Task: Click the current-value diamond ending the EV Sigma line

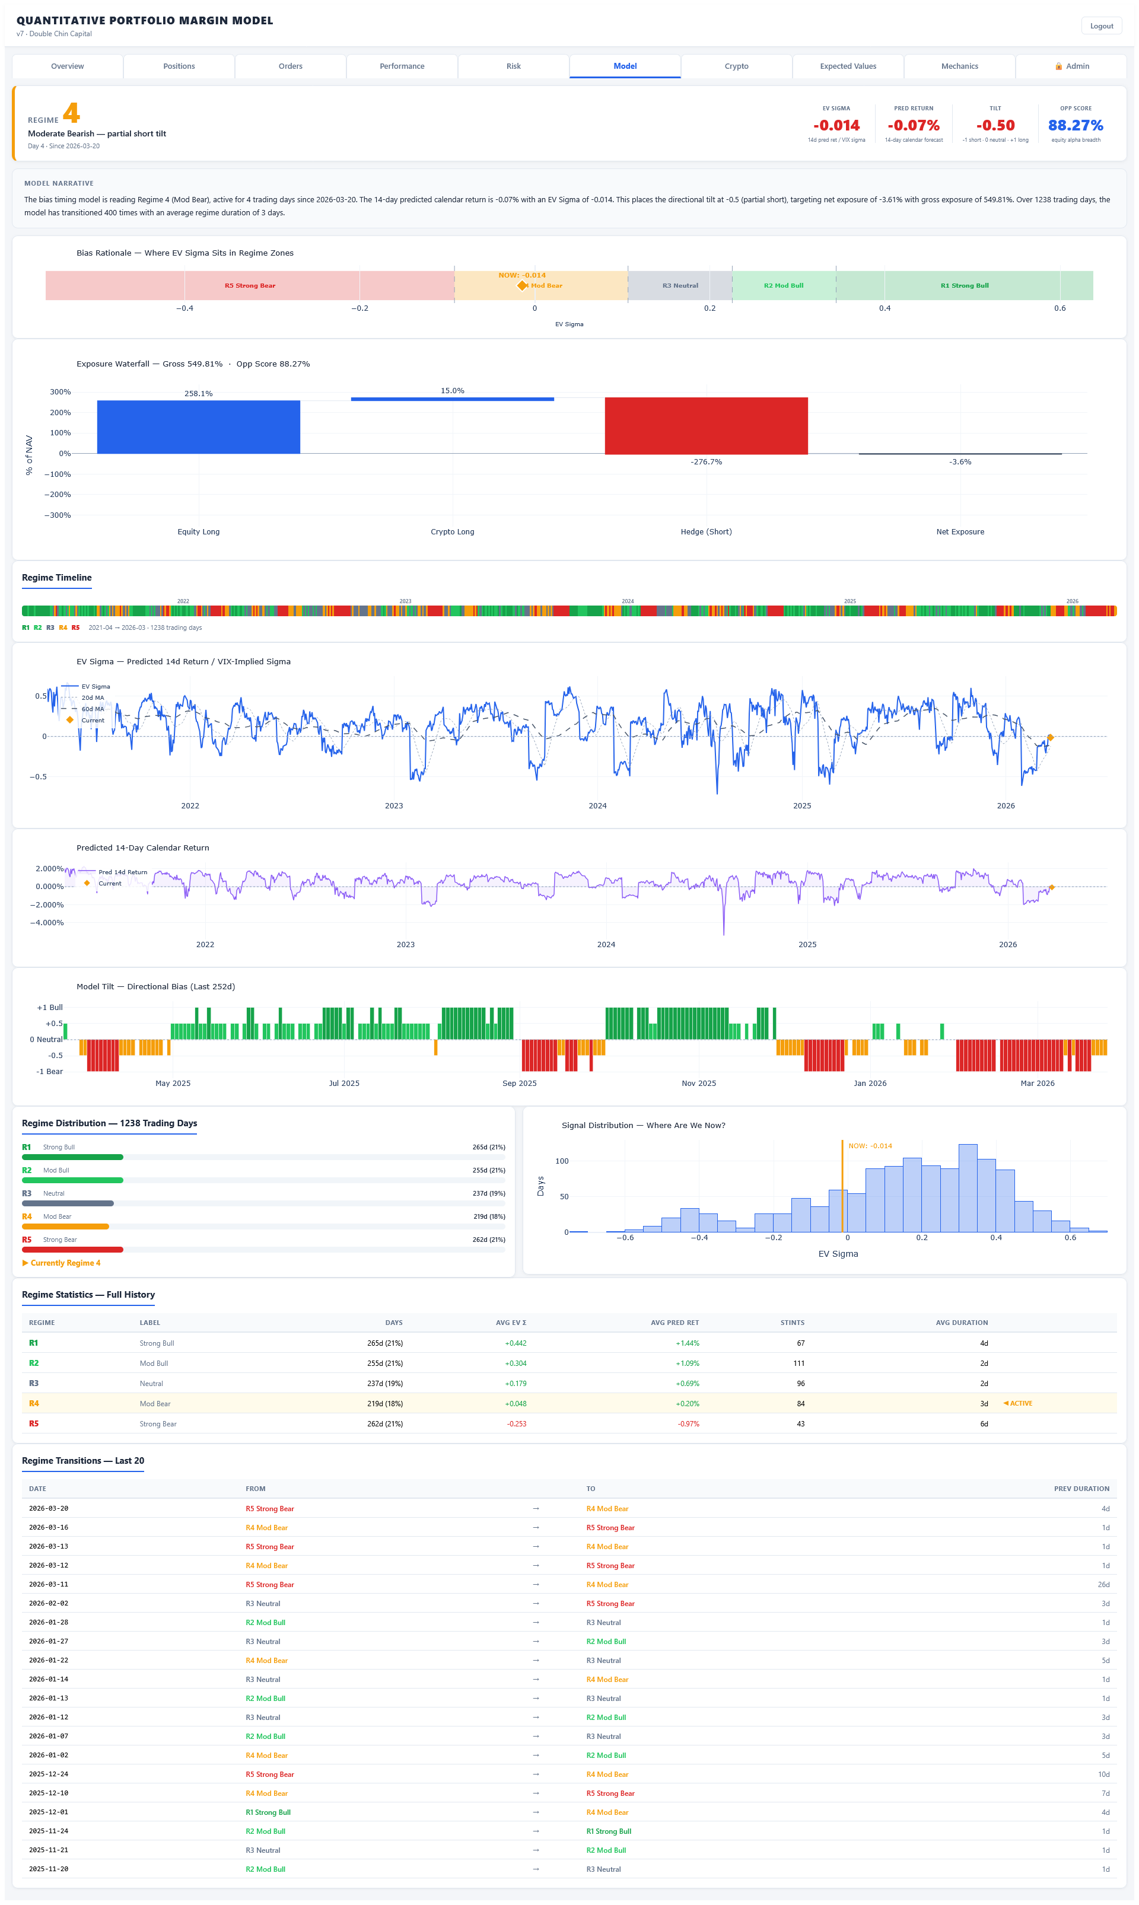Action: pos(1050,737)
